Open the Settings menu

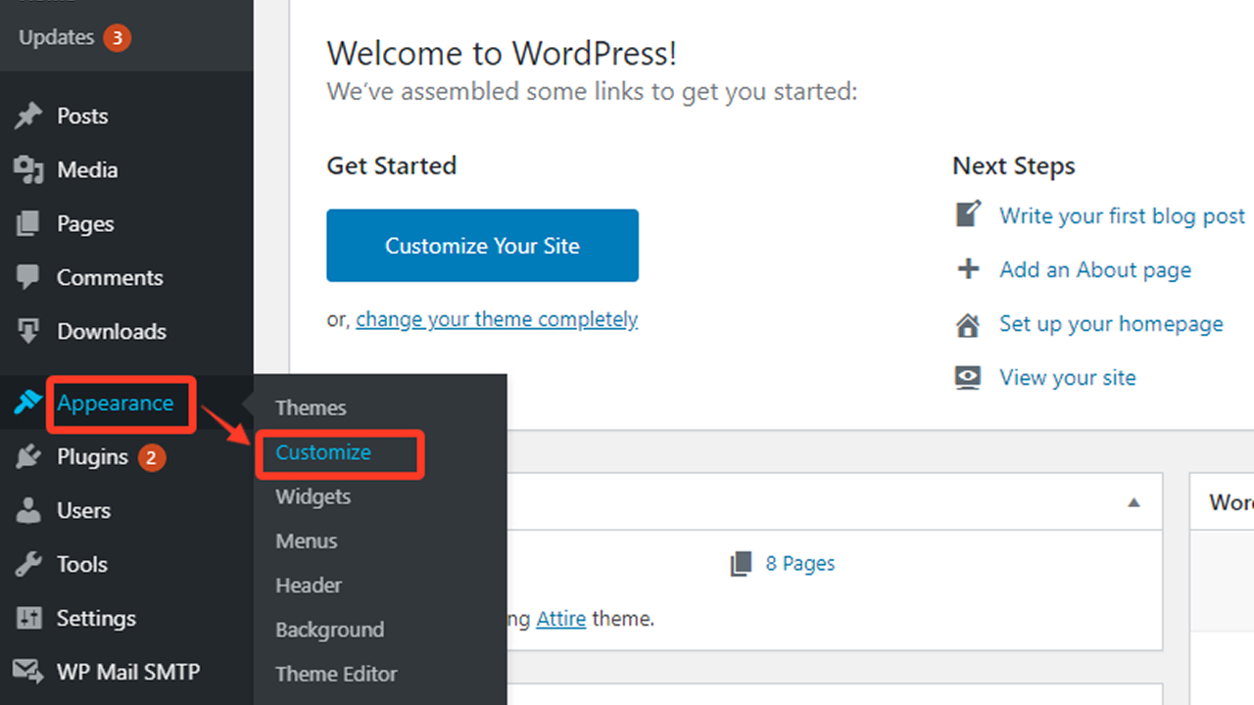[96, 619]
